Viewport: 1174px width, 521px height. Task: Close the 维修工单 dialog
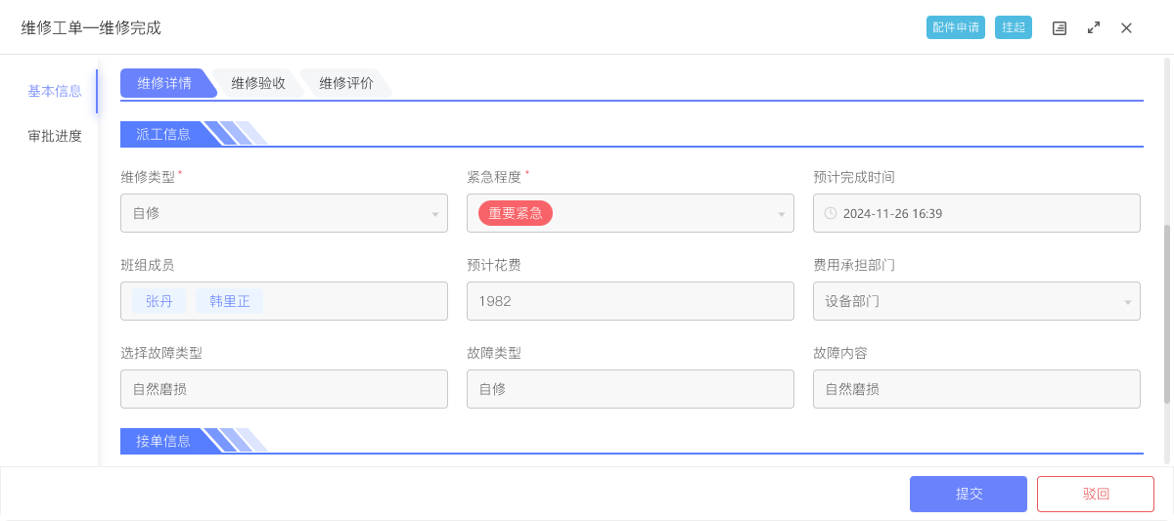(x=1127, y=28)
